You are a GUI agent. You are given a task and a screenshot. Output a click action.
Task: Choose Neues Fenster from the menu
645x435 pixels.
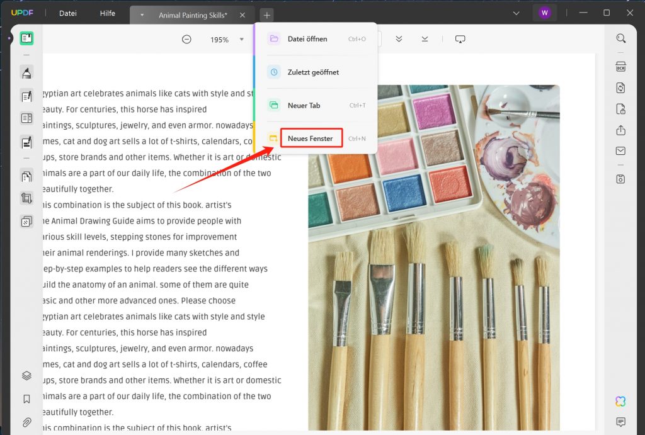point(316,138)
